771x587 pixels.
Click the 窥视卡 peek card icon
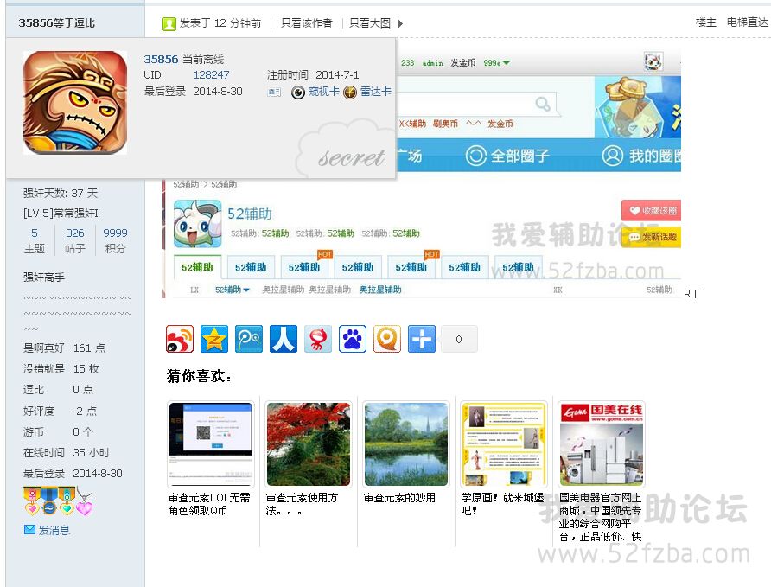[x=298, y=93]
